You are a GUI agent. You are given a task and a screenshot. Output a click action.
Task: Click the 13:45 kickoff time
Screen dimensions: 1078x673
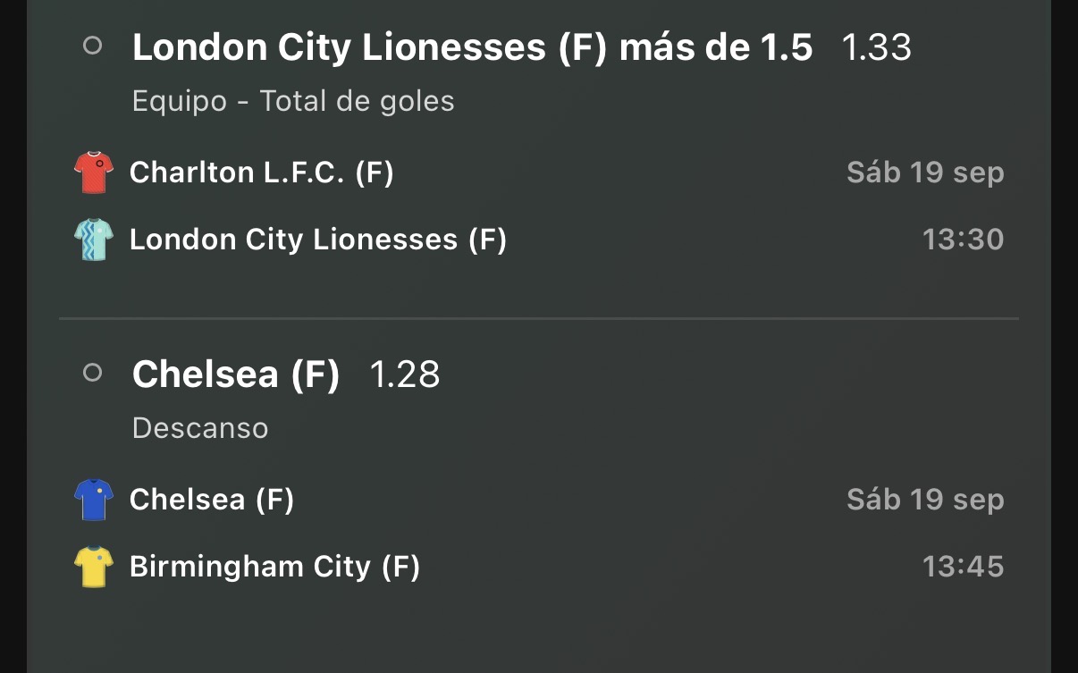tap(963, 567)
